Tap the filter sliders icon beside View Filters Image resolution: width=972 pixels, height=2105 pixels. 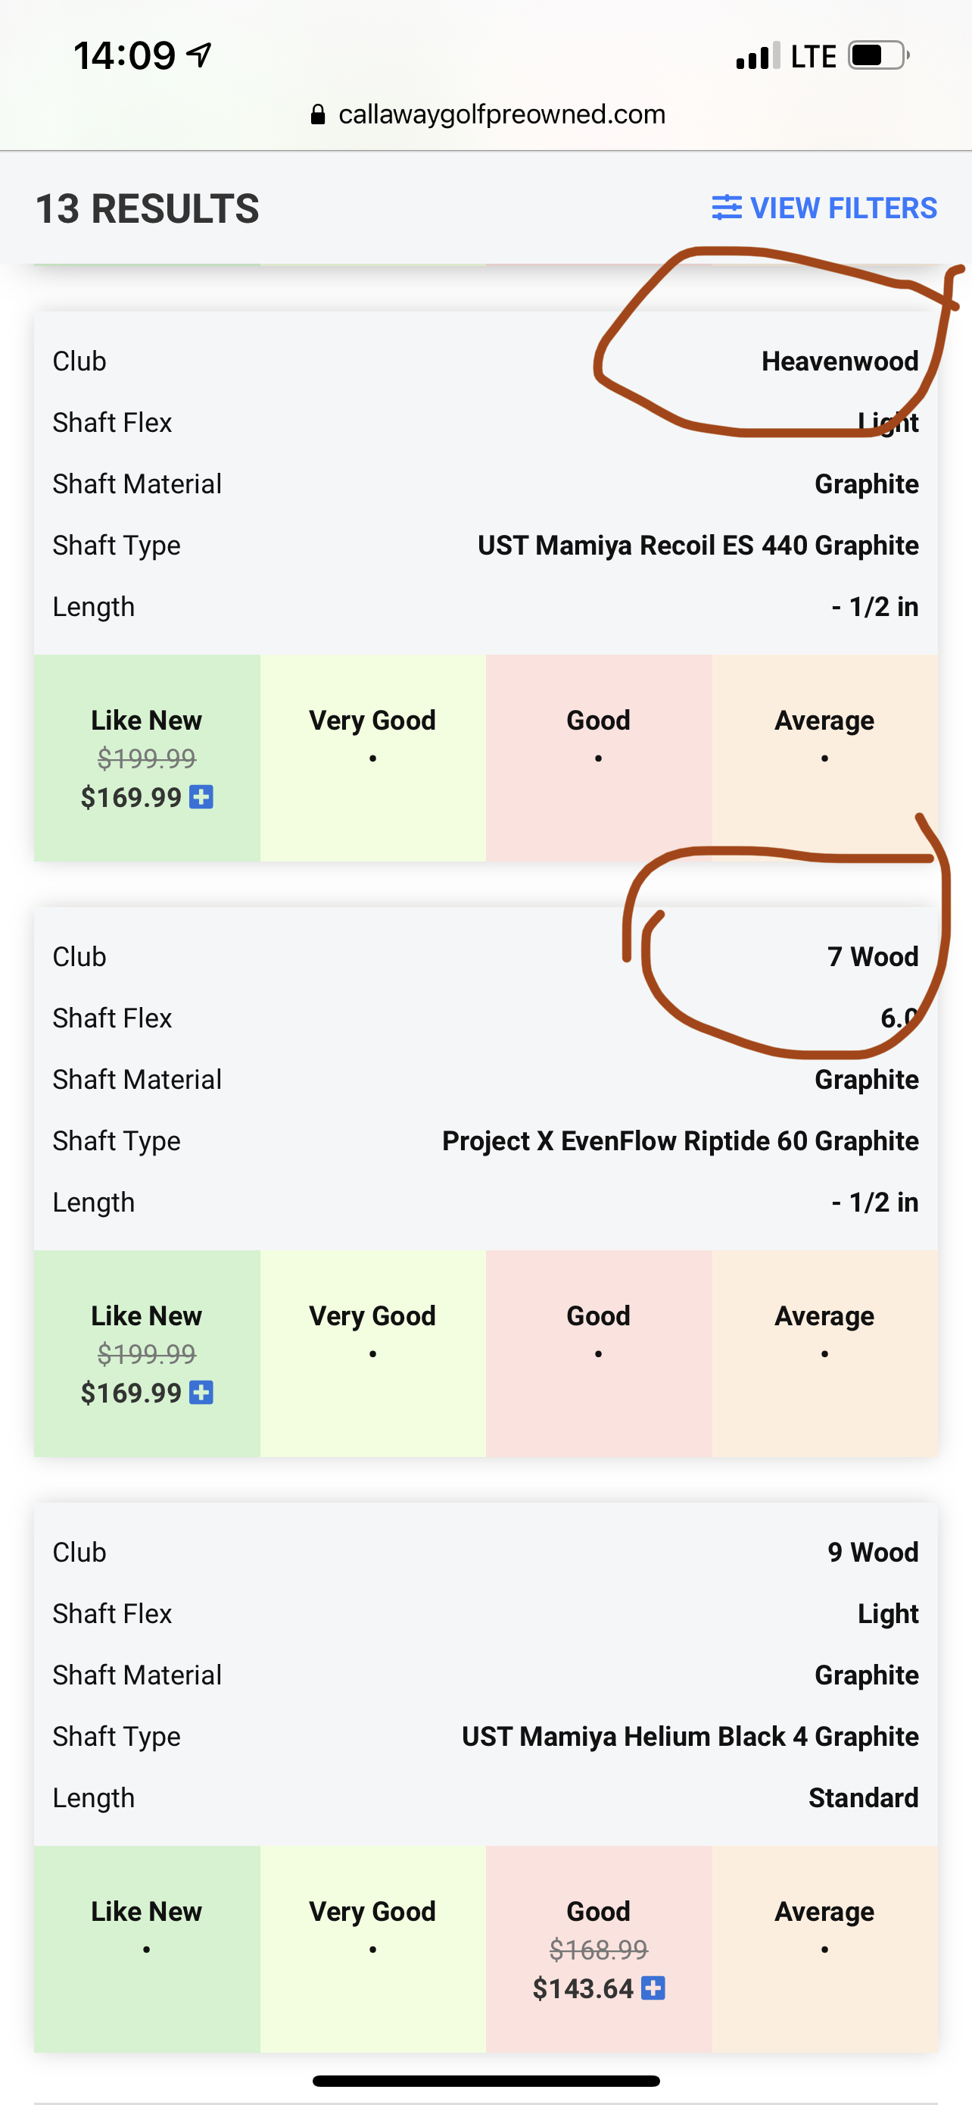coord(725,208)
